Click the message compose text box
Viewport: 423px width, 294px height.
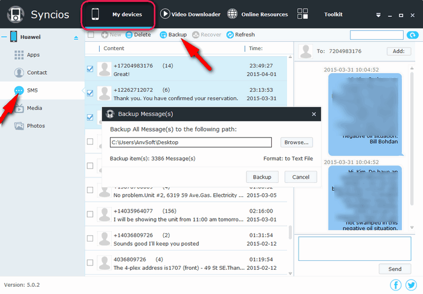click(x=355, y=249)
